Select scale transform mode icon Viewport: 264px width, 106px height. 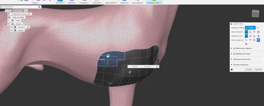coord(258,32)
